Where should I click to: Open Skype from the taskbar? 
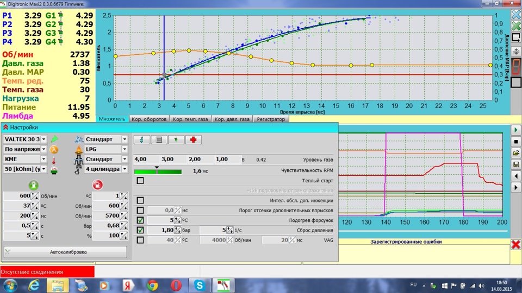(200, 285)
